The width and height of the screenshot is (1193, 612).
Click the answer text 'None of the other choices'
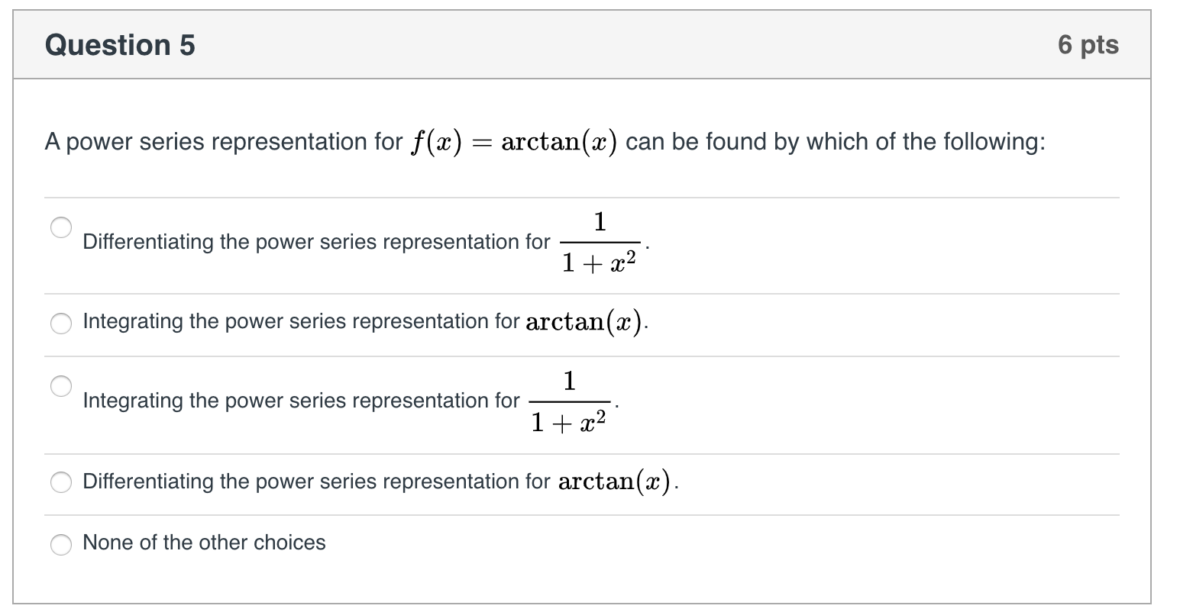coord(203,542)
